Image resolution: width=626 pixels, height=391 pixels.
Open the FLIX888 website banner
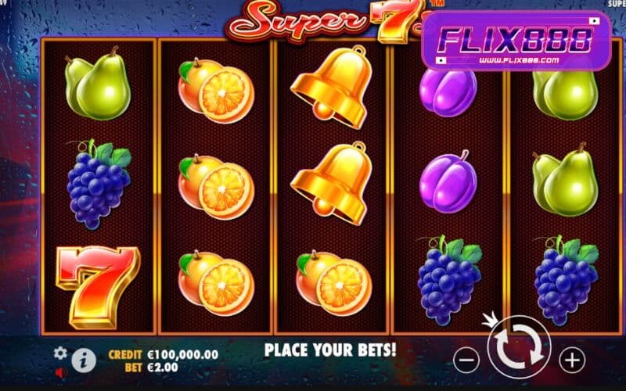coord(516,41)
